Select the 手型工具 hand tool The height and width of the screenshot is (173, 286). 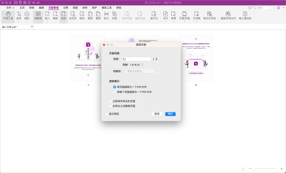pyautogui.click(x=8, y=16)
